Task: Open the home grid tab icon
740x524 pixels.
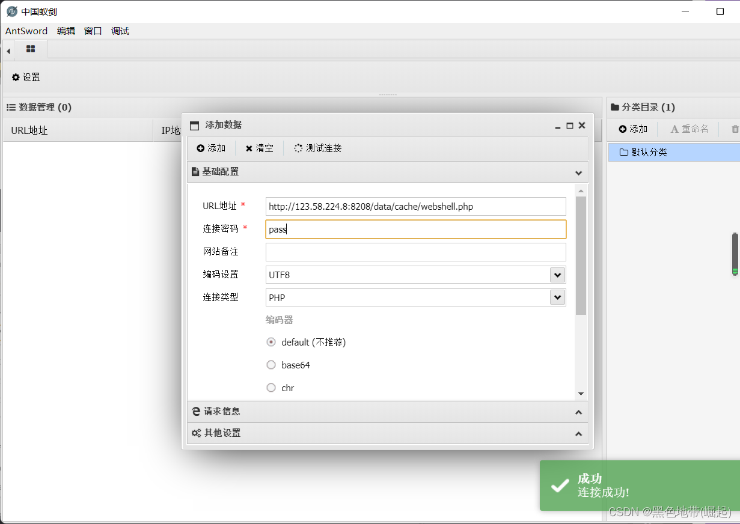Action: point(31,49)
